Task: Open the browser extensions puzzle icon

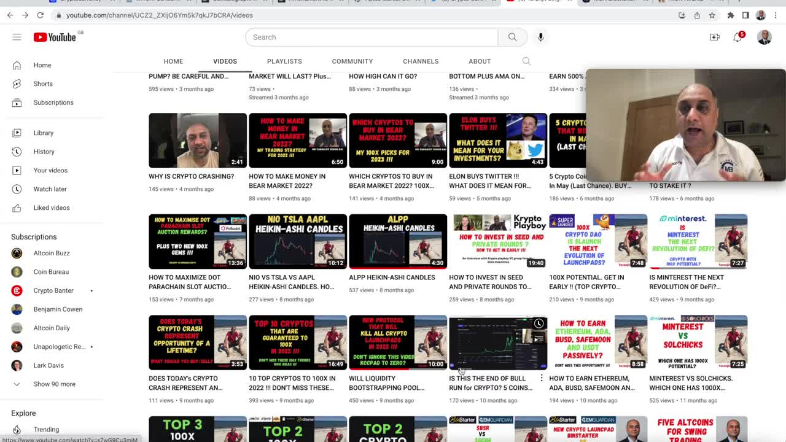Action: click(730, 15)
